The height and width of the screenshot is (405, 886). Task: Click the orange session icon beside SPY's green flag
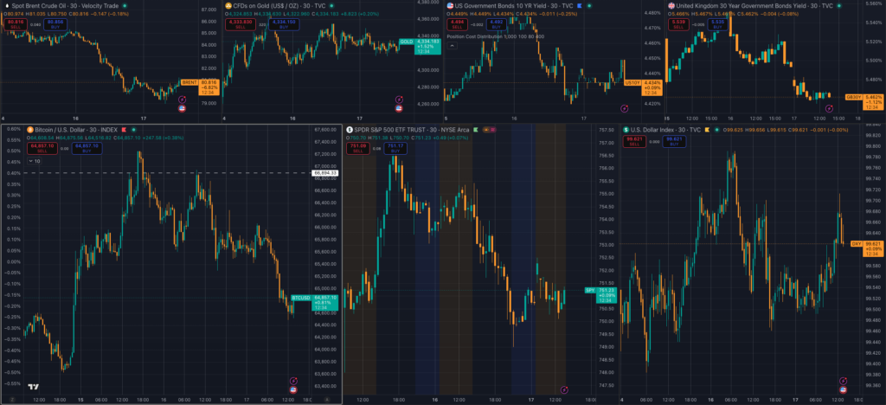(x=486, y=130)
